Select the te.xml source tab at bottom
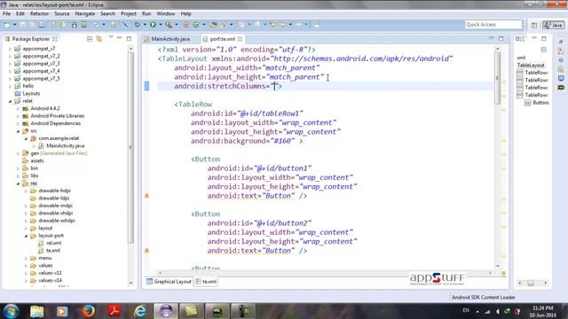The image size is (568, 319). click(x=206, y=282)
